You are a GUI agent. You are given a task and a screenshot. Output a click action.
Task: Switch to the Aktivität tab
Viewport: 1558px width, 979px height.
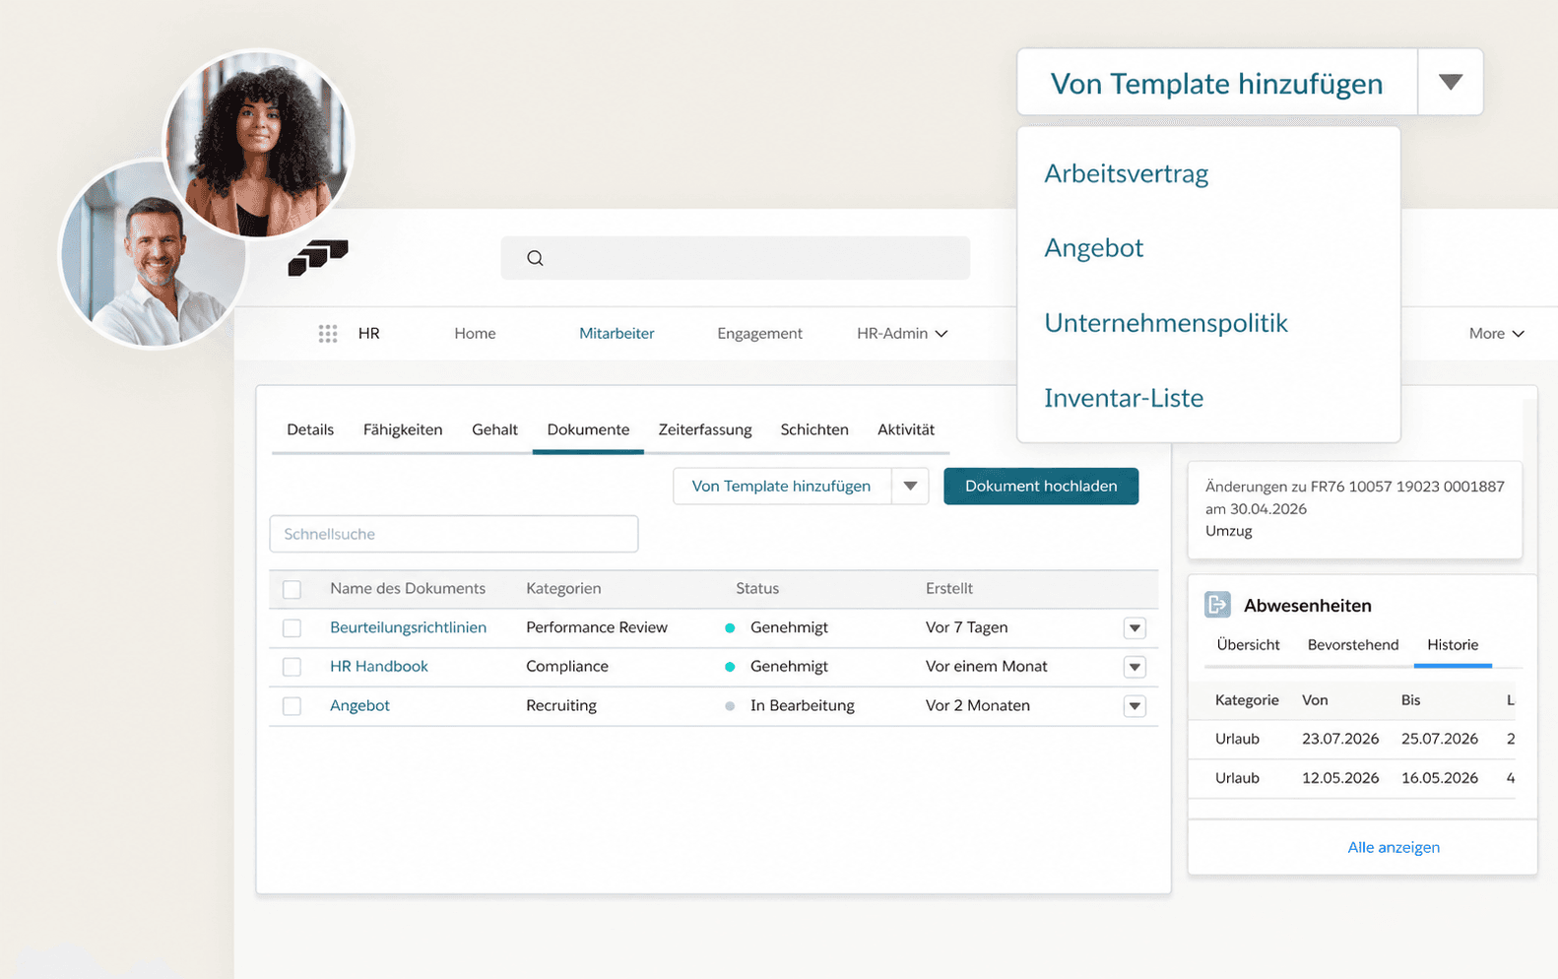(906, 429)
